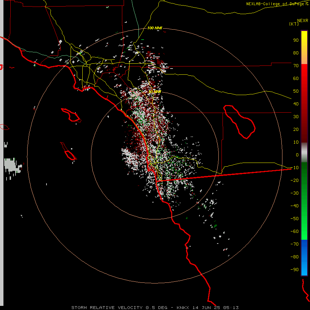Click the [KT] units label
This screenshot has height=310, width=310.
294,24
